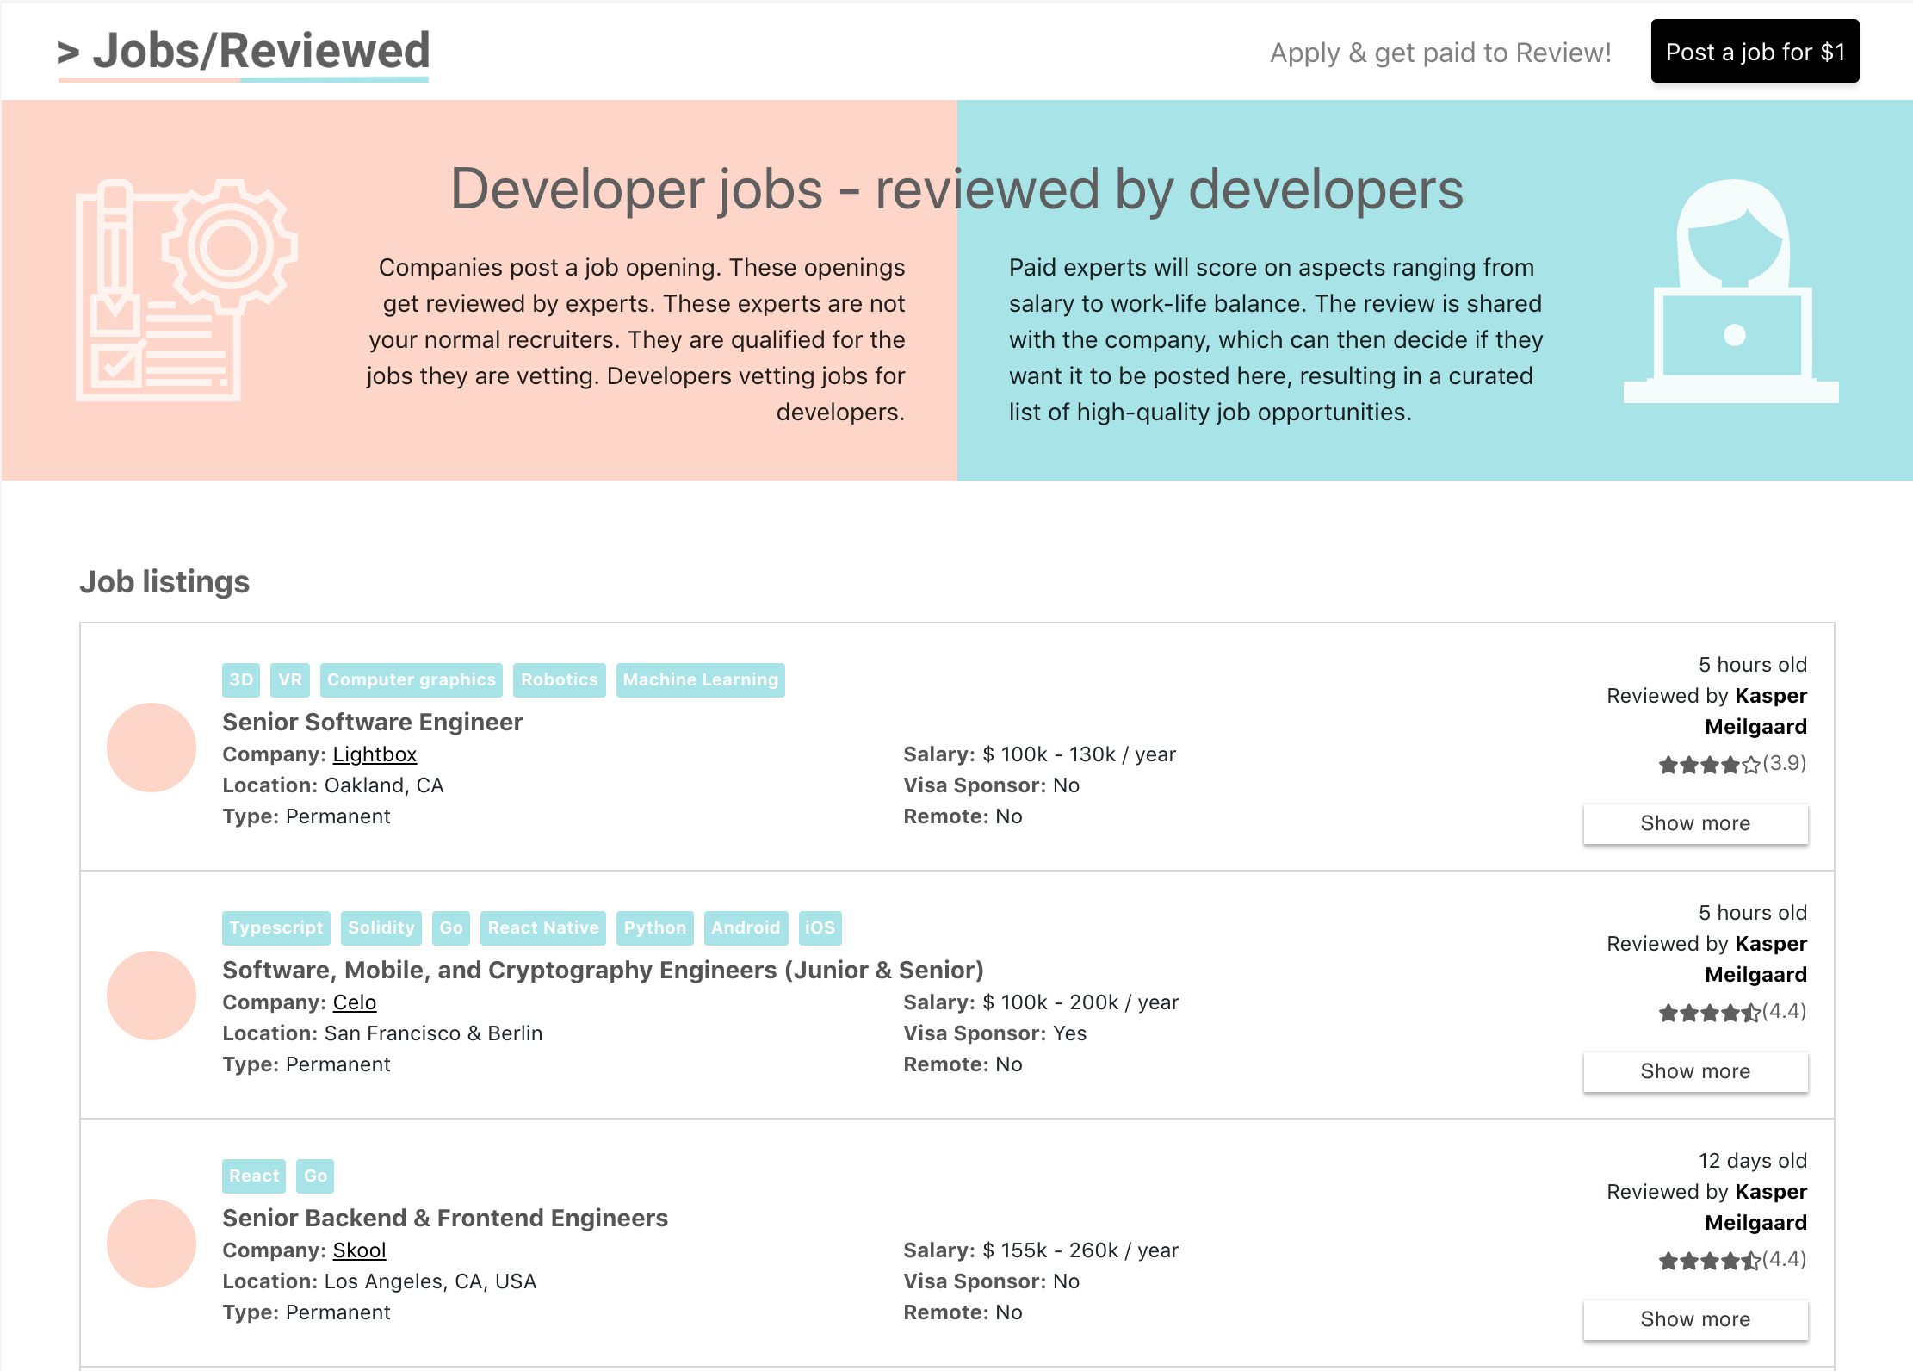1913x1371 pixels.
Task: Open the Lightbox company link
Action: [375, 754]
